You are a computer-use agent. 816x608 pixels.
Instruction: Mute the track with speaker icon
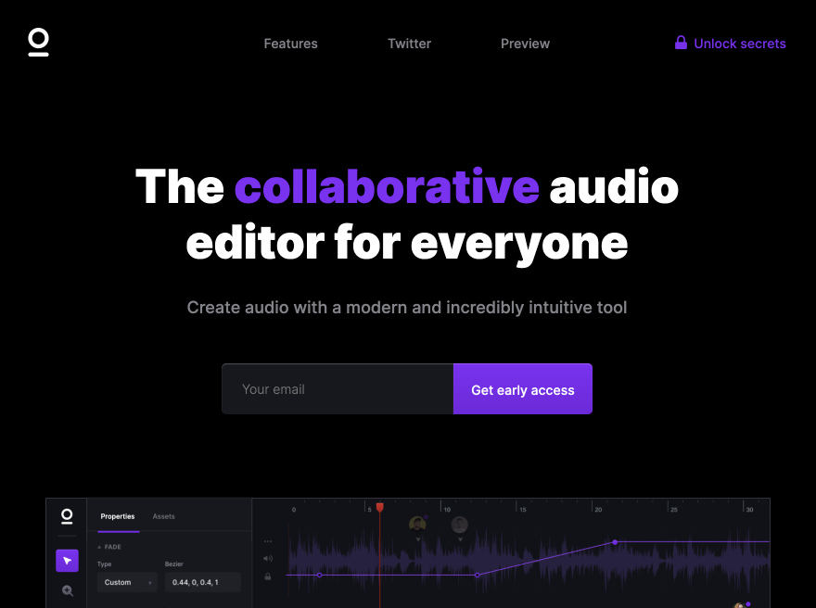(267, 559)
